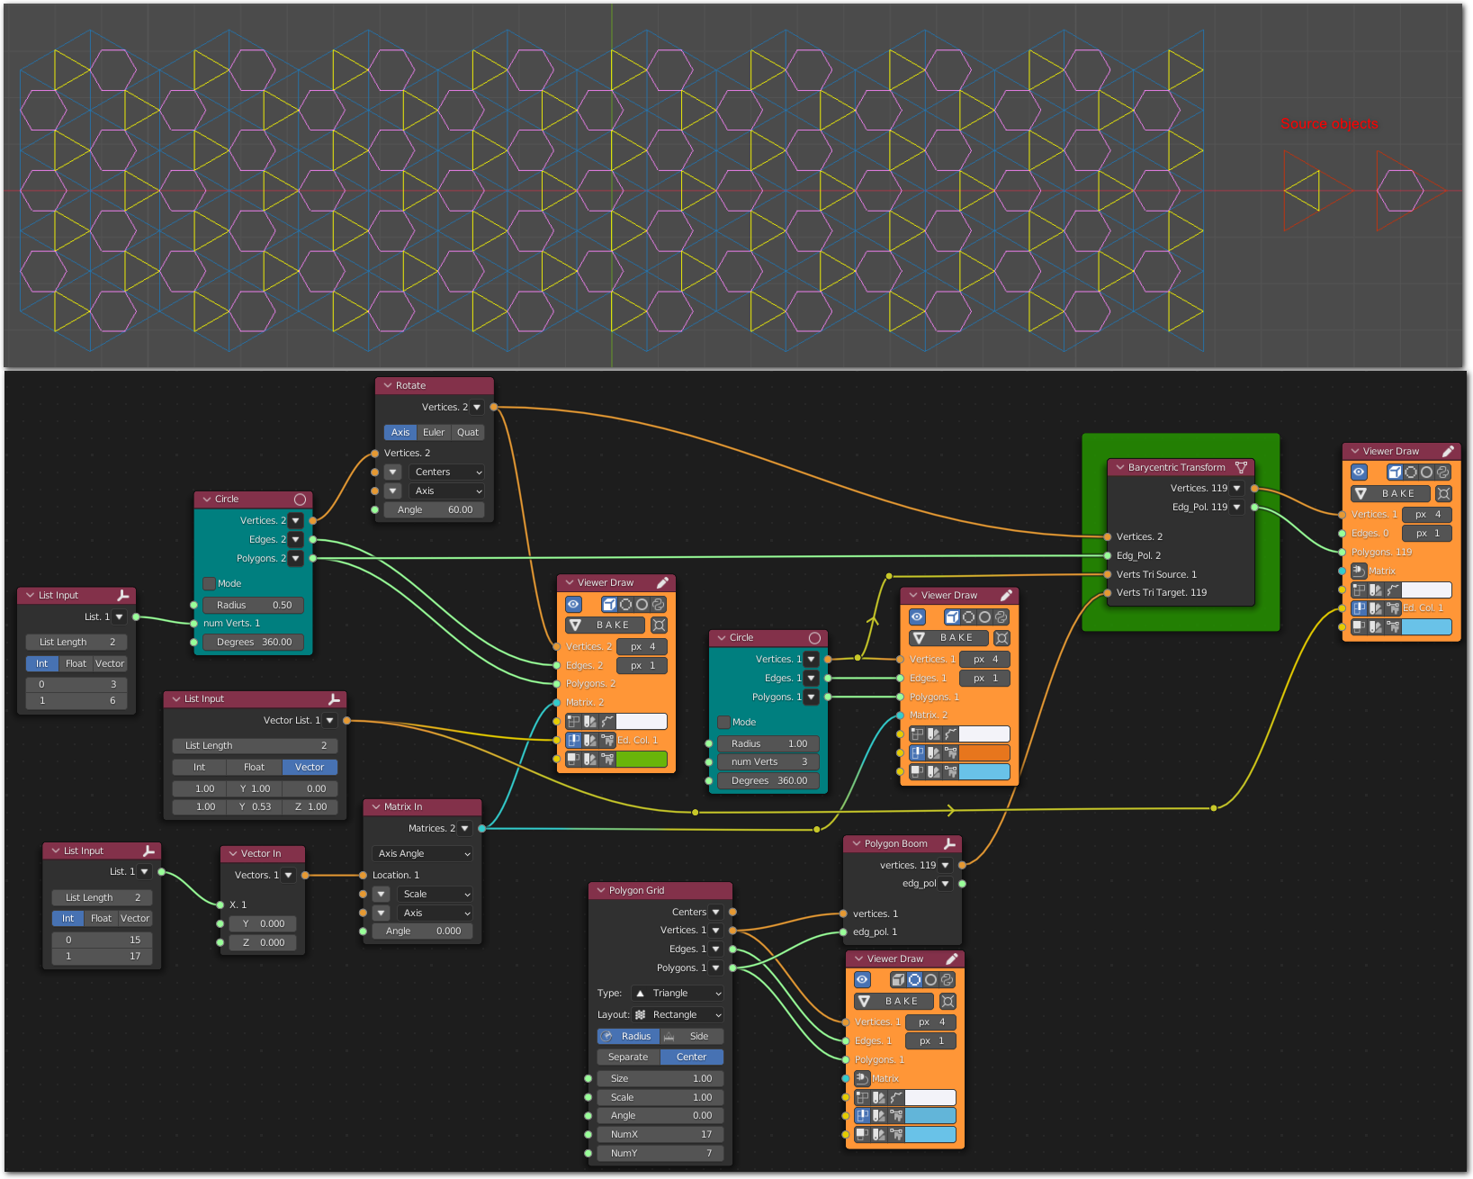This screenshot has height=1179, width=1473.
Task: Click edge display icon next to Ed. Col. 1 in green-swatch Viewer Draw
Action: coord(573,740)
